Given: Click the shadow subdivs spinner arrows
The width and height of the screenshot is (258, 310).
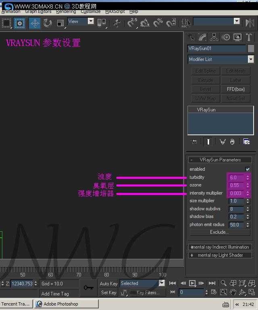Looking at the screenshot, I should pos(248,209).
